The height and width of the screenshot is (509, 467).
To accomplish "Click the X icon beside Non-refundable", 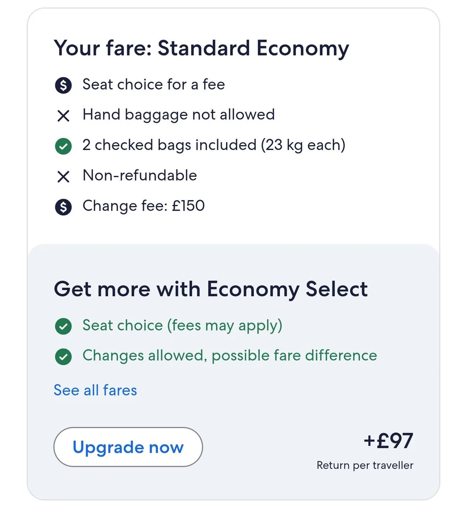I will tap(63, 176).
